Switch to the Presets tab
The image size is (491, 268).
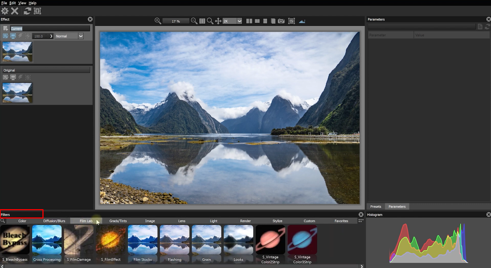(x=376, y=206)
